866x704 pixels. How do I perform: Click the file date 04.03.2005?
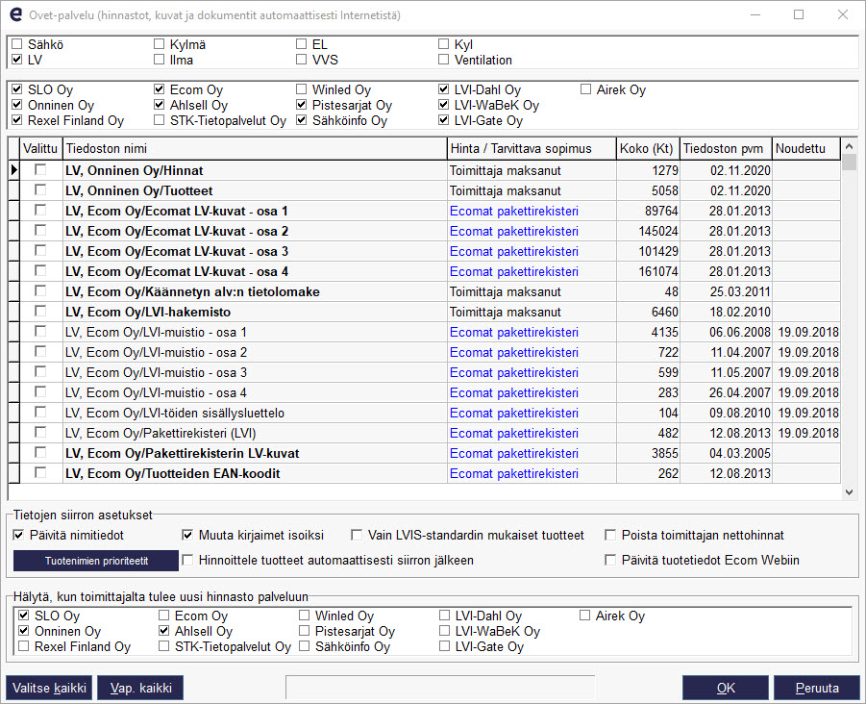tap(740, 453)
